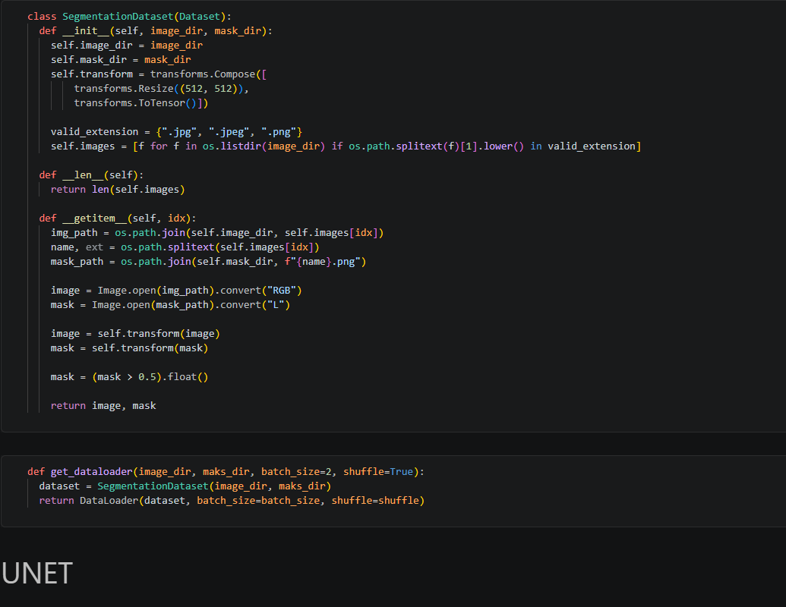The image size is (786, 607).
Task: Click the UNET markdown heading
Action: (37, 573)
